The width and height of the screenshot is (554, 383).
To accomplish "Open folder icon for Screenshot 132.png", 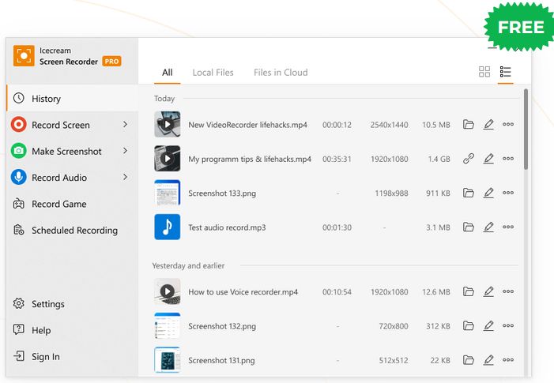I will 469,326.
